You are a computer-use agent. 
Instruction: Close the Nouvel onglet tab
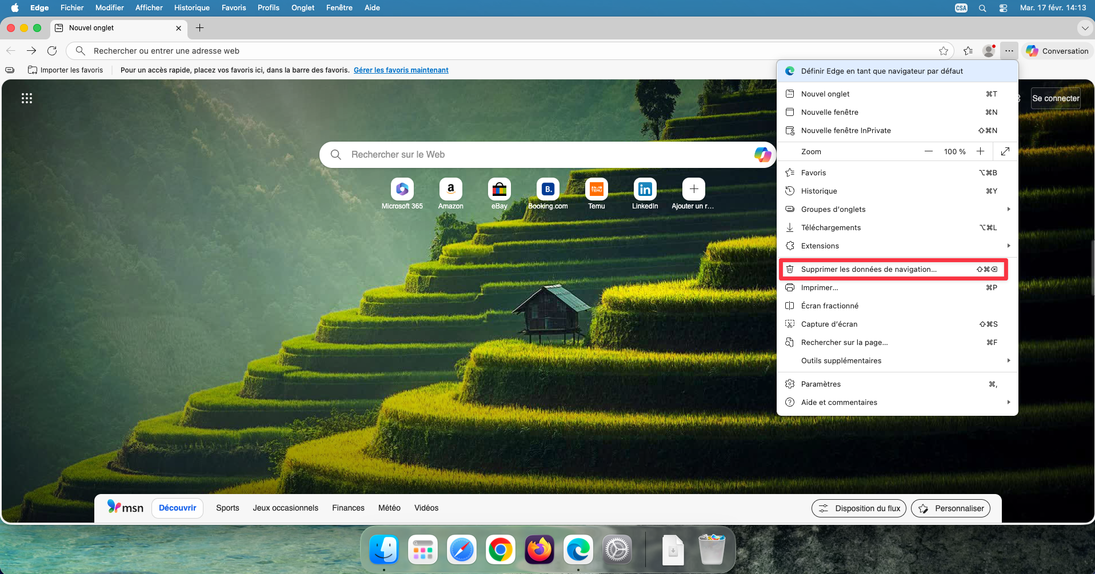[x=178, y=28]
